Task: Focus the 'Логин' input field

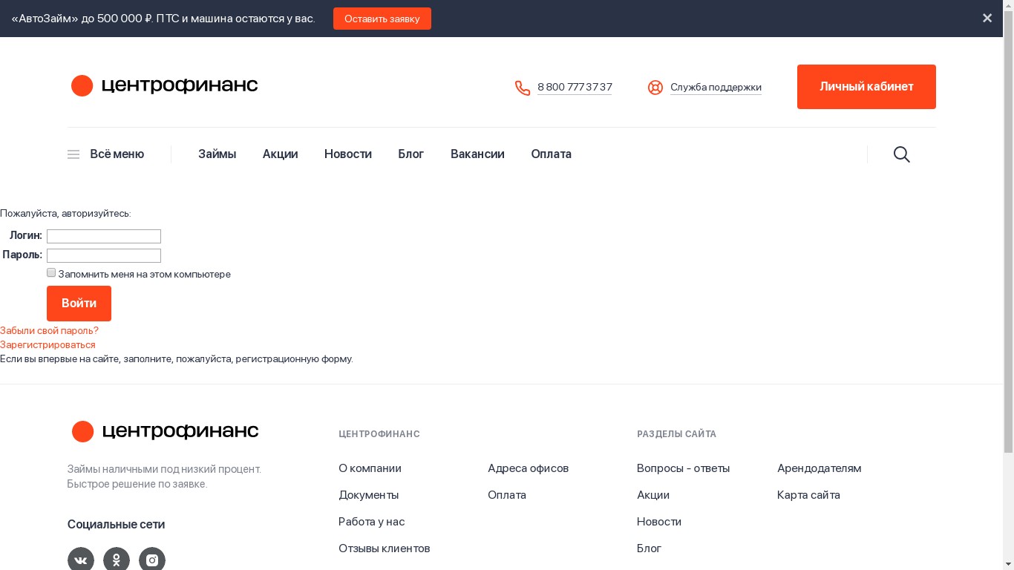Action: point(104,236)
